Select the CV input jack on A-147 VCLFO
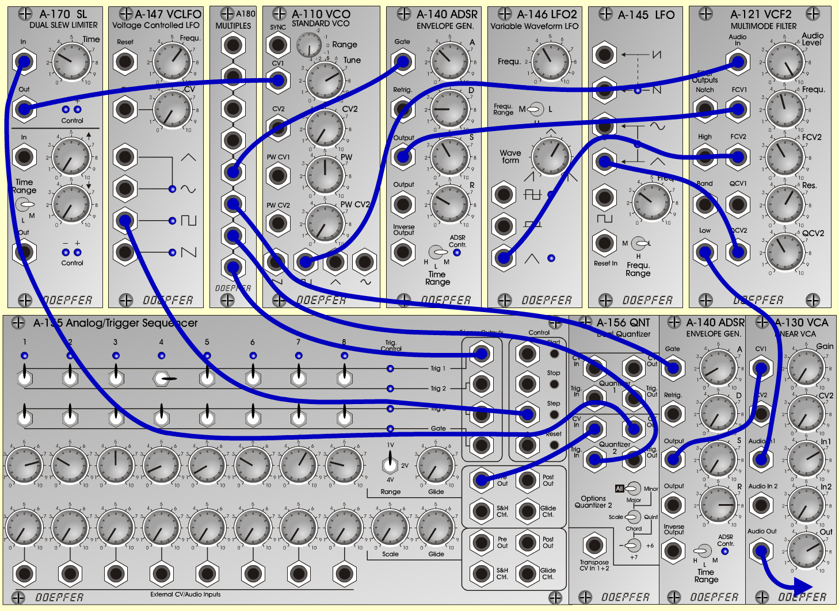Viewport: 839px width, 611px height. (x=125, y=109)
